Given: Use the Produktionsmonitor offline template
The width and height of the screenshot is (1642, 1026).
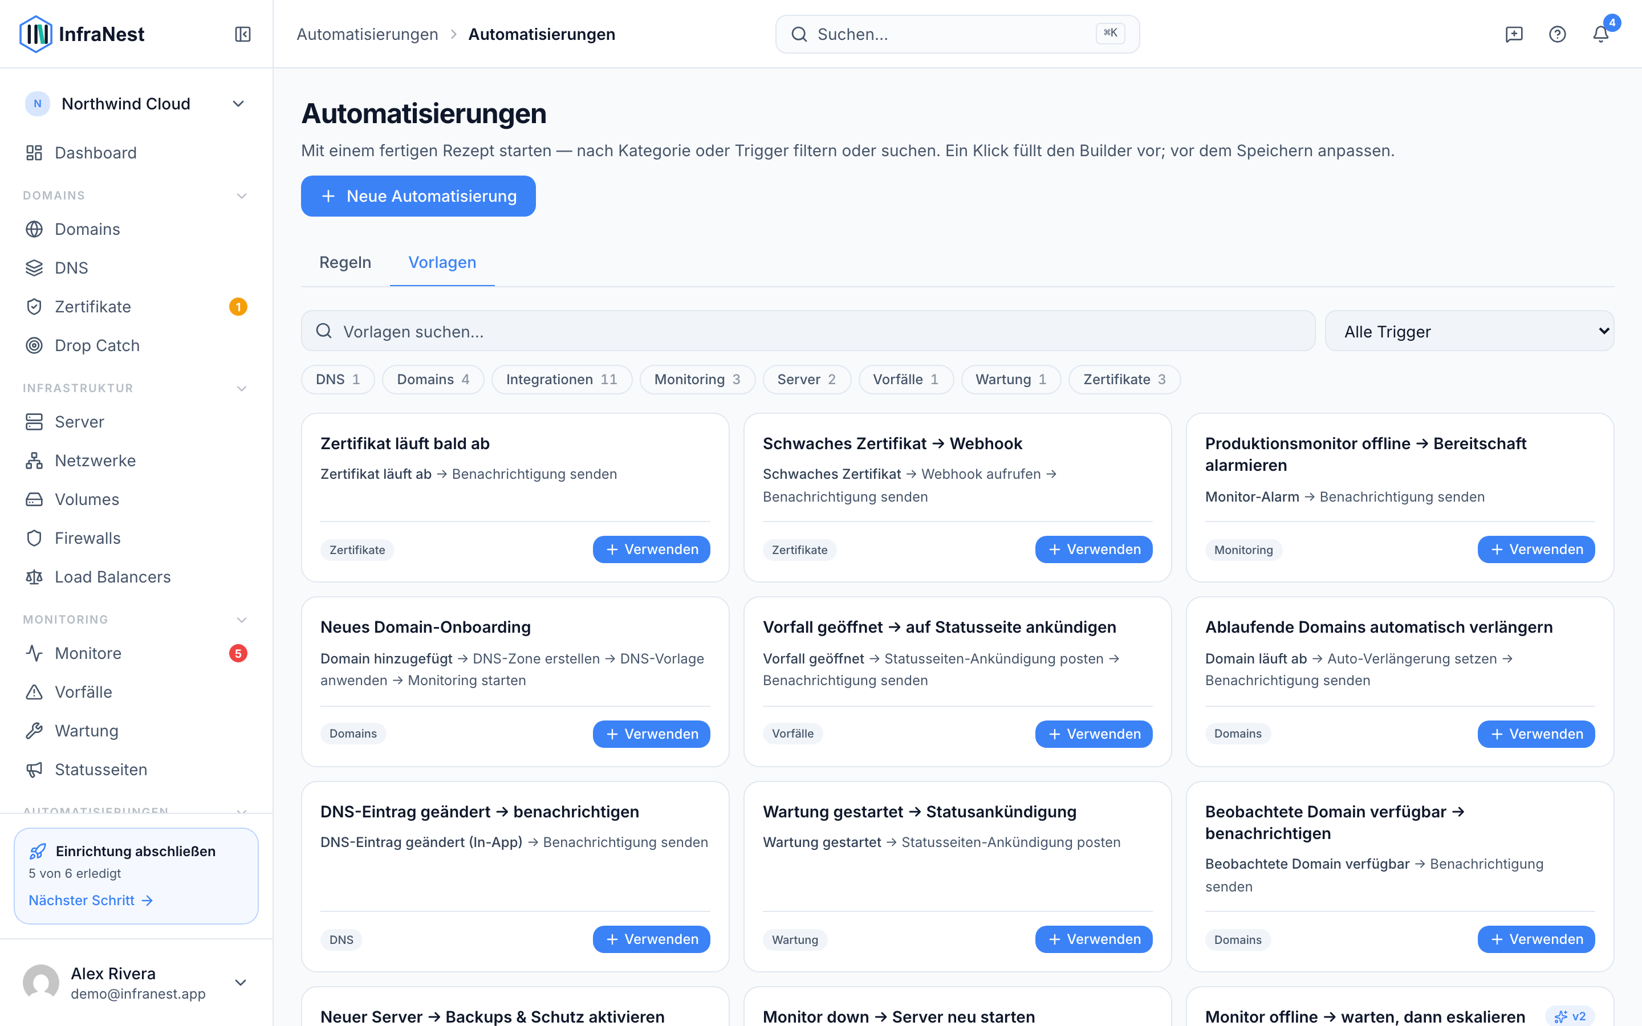Looking at the screenshot, I should pyautogui.click(x=1536, y=549).
